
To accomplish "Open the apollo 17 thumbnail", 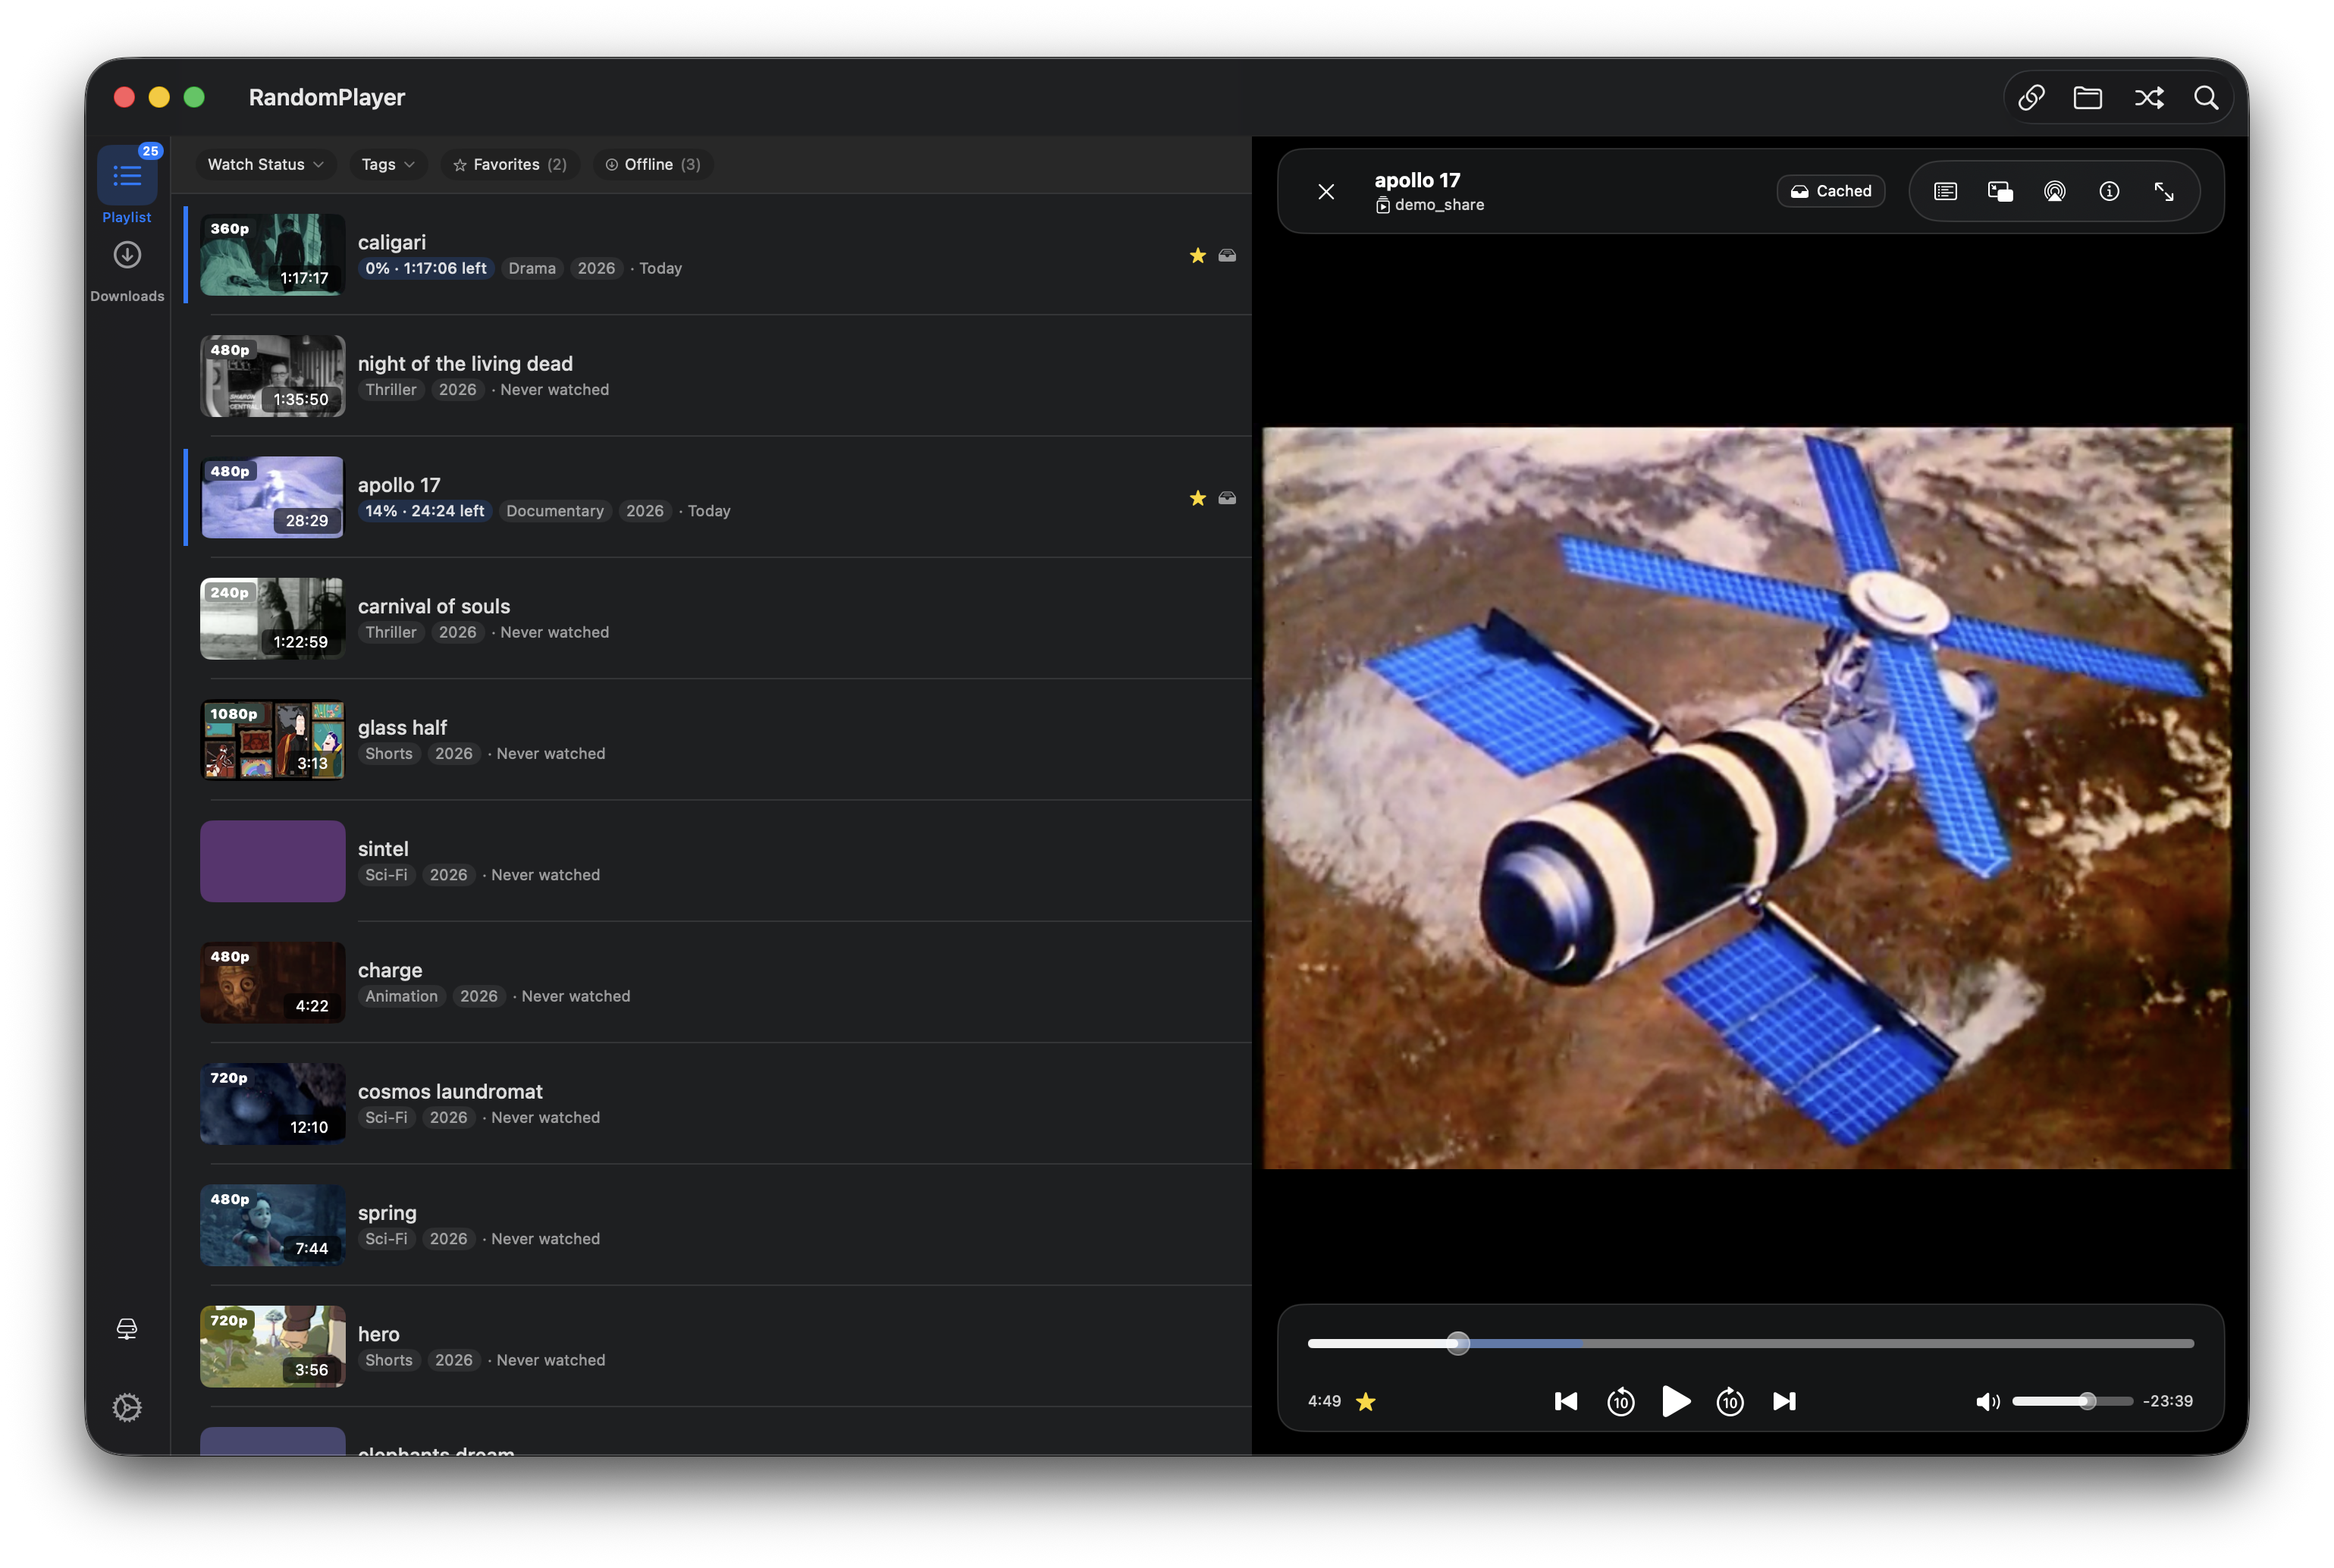I will tap(272, 497).
